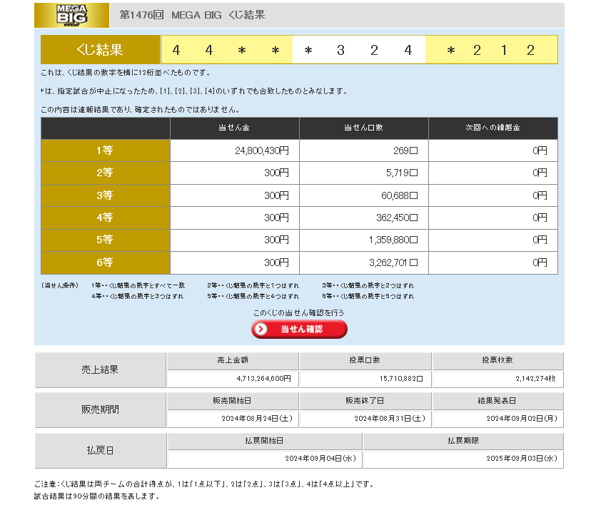Image resolution: width=601 pixels, height=505 pixels.
Task: Click the arrow icon in 当せん確認 button
Action: 261,329
